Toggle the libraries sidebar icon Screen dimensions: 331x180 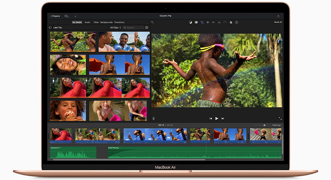pyautogui.click(x=50, y=28)
